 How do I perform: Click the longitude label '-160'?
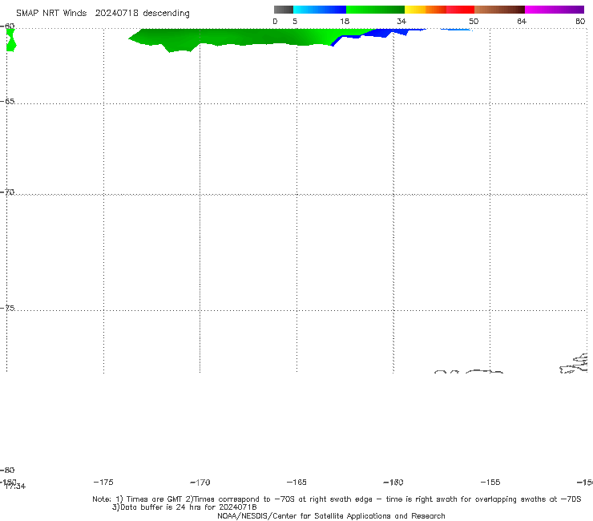(393, 482)
